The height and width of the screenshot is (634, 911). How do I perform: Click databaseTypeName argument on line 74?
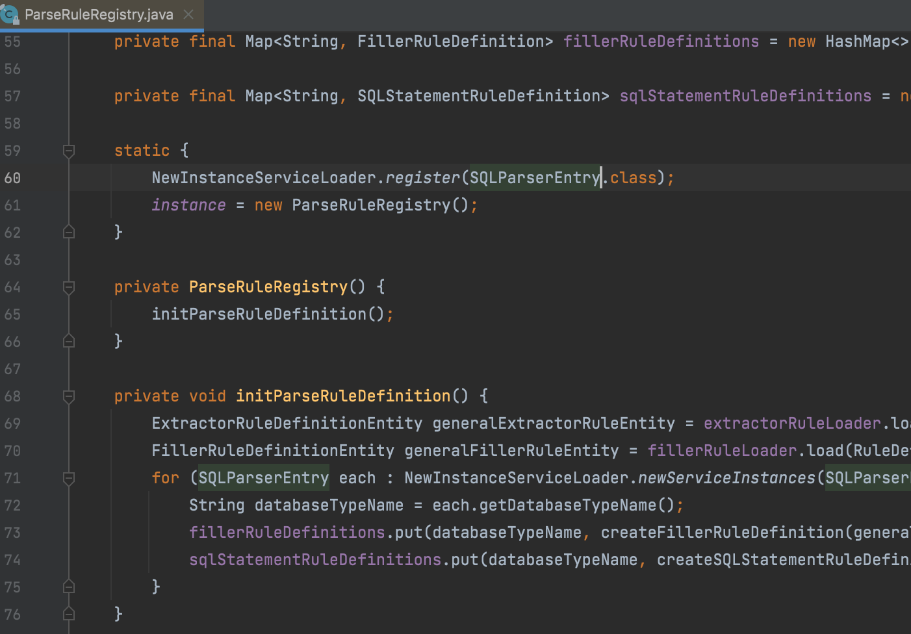pyautogui.click(x=563, y=560)
